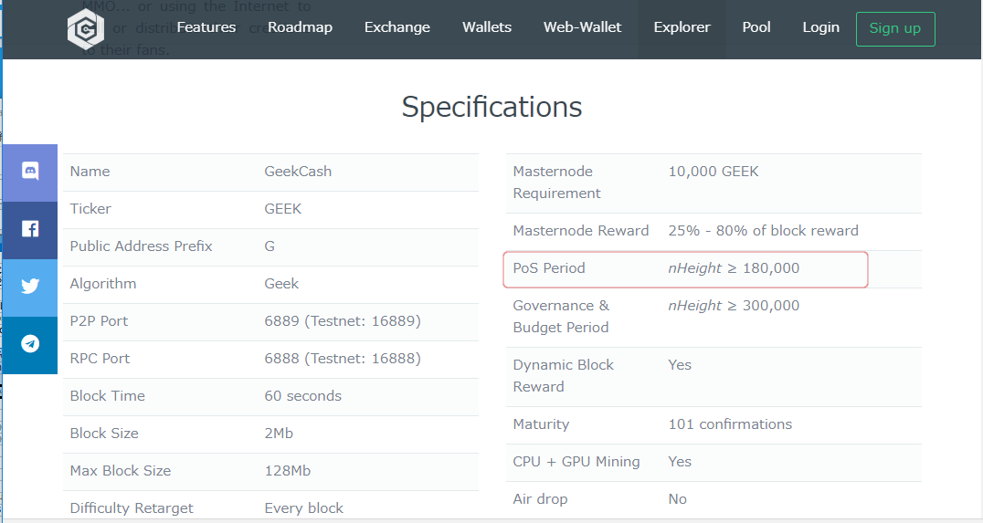The image size is (983, 523).
Task: Click the Login link
Action: pyautogui.click(x=820, y=27)
